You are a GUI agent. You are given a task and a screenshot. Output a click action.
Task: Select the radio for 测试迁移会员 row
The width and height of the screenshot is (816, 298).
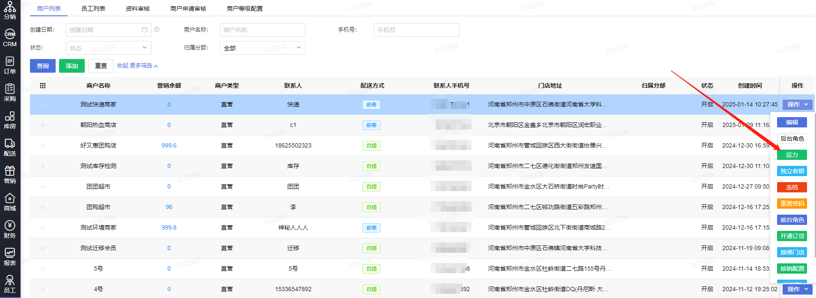click(x=43, y=248)
